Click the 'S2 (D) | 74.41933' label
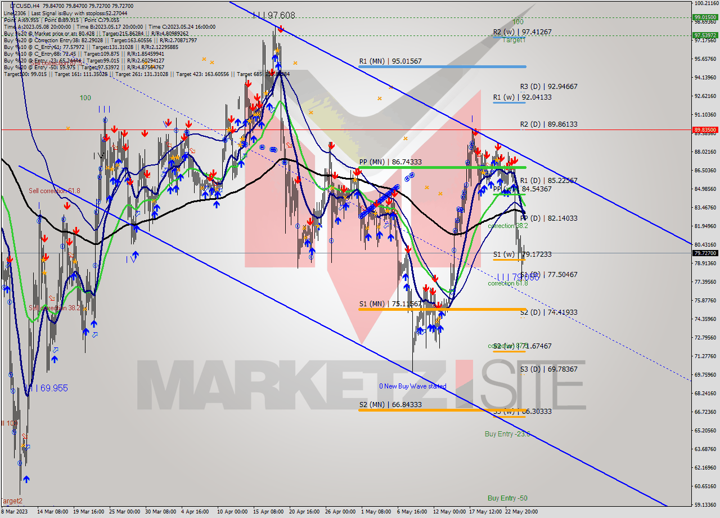Image resolution: width=720 pixels, height=518 pixels. coord(548,312)
